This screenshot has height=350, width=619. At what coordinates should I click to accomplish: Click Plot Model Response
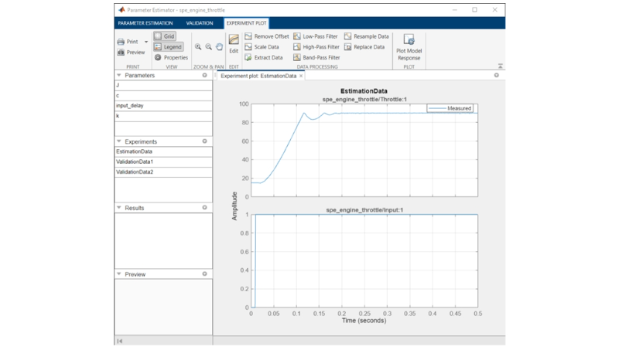(x=409, y=47)
